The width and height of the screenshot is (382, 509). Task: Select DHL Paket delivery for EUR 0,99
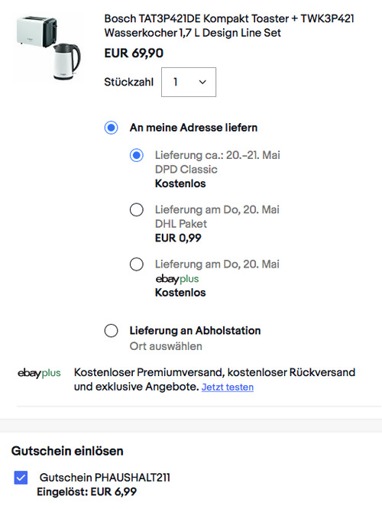tap(136, 209)
